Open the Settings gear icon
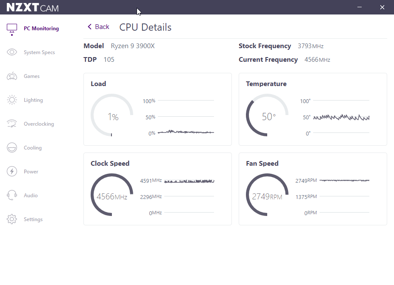 (12, 219)
